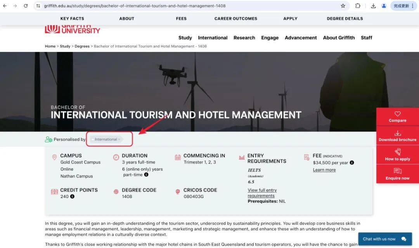Jump to ABOUT section
419x248 pixels.
pyautogui.click(x=126, y=19)
